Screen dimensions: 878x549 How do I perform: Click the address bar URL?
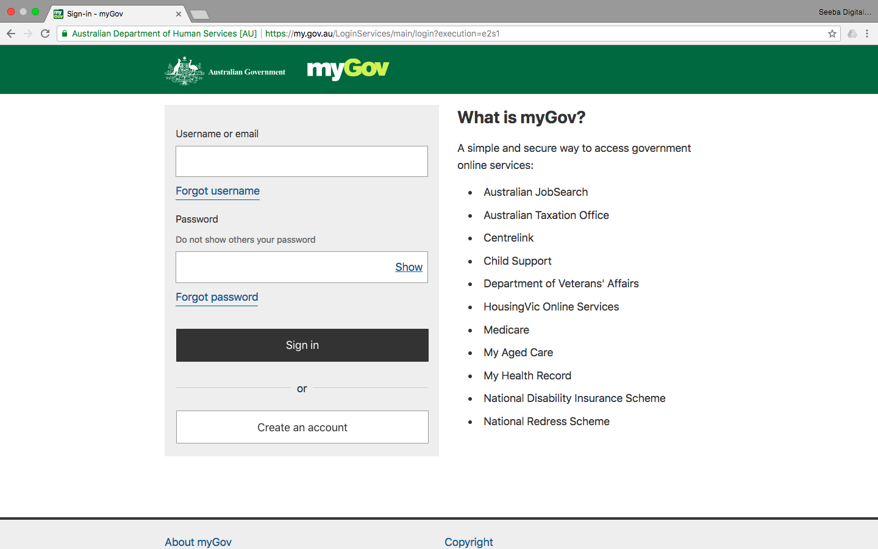click(382, 34)
